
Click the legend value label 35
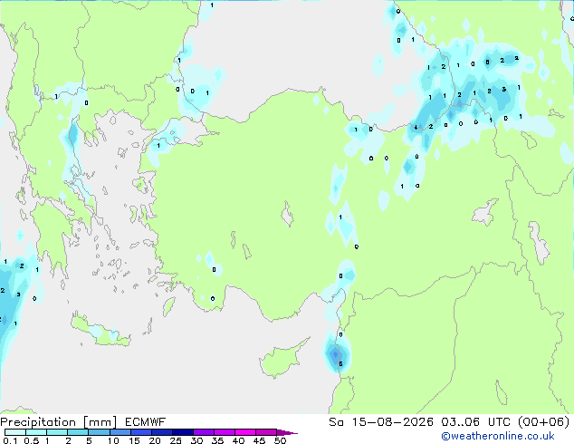[217, 440]
